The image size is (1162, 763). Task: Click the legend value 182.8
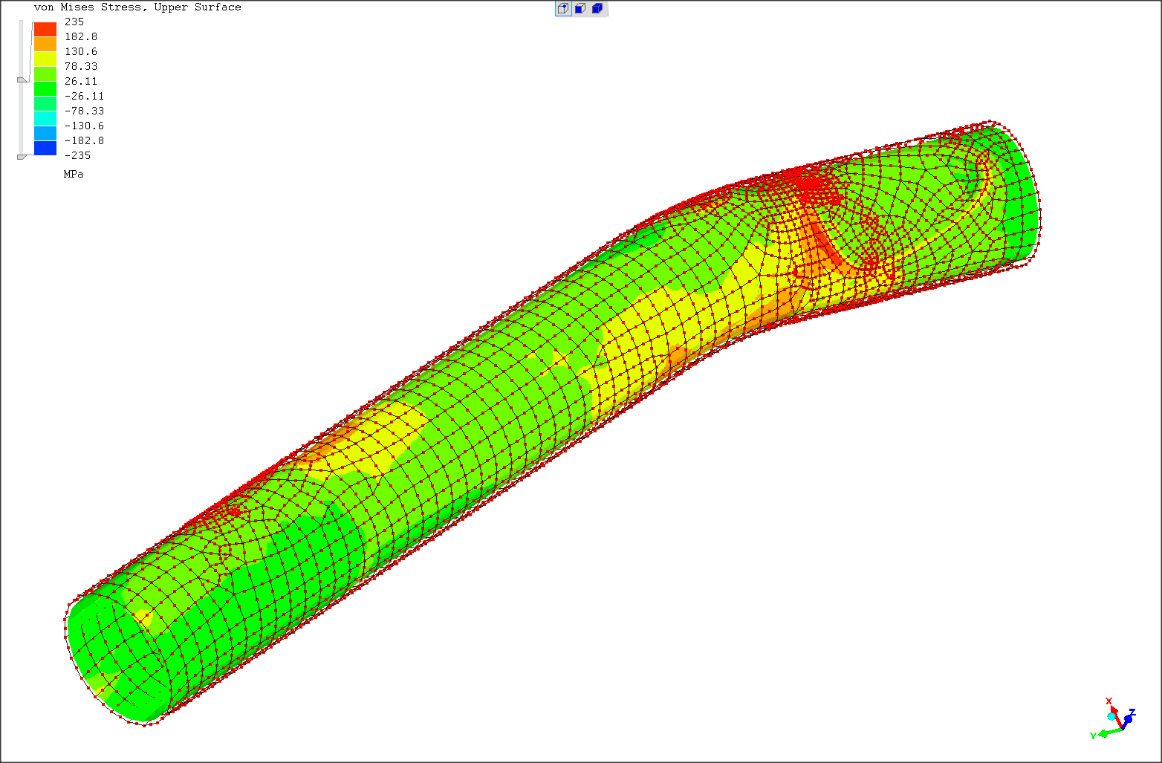(81, 36)
